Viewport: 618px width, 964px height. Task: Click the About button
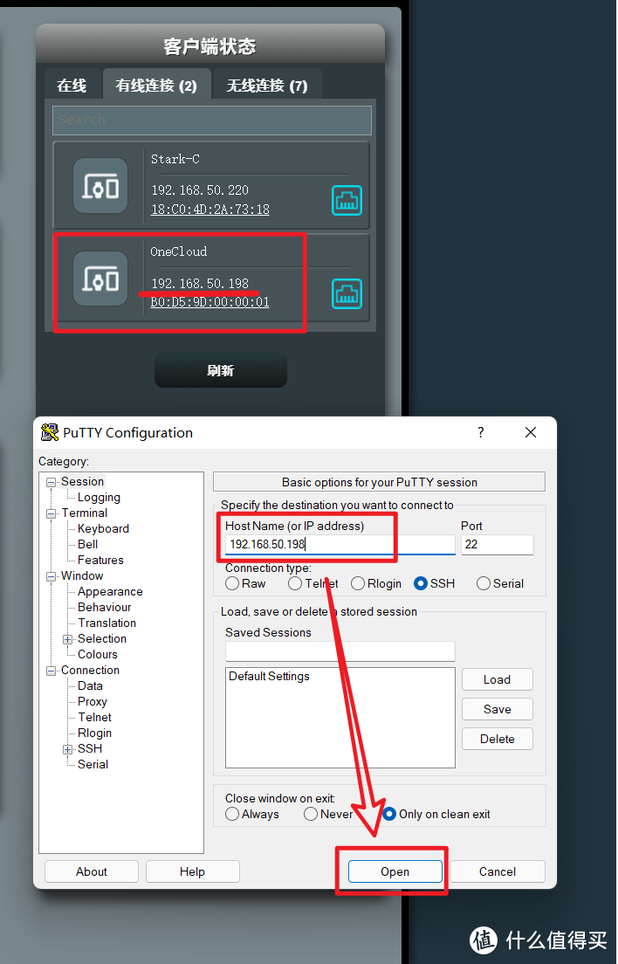coord(92,871)
